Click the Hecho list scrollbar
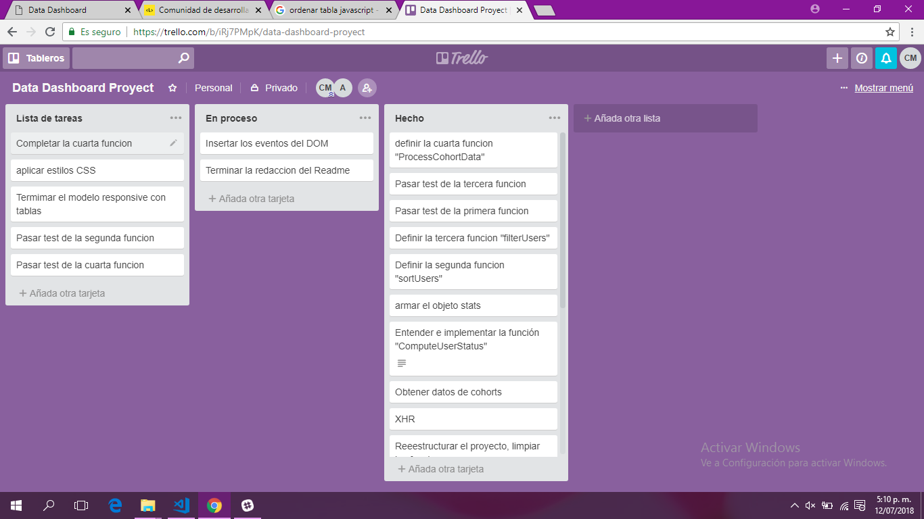Viewport: 924px width, 519px height. pos(563,220)
